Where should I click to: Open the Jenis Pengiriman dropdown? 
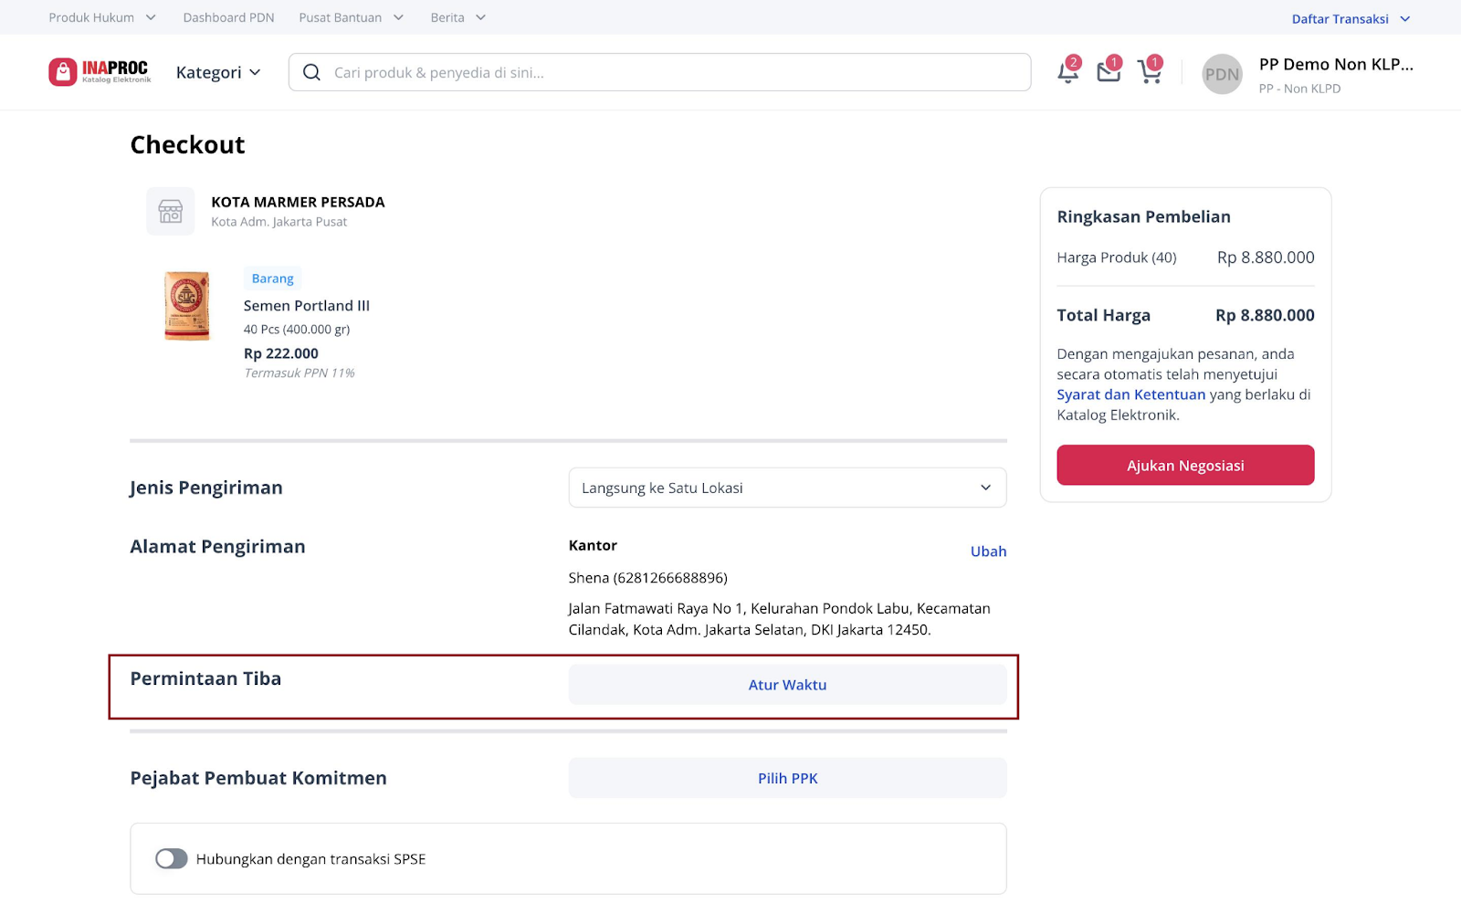(x=787, y=488)
